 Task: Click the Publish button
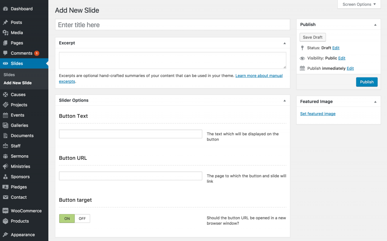tap(367, 82)
